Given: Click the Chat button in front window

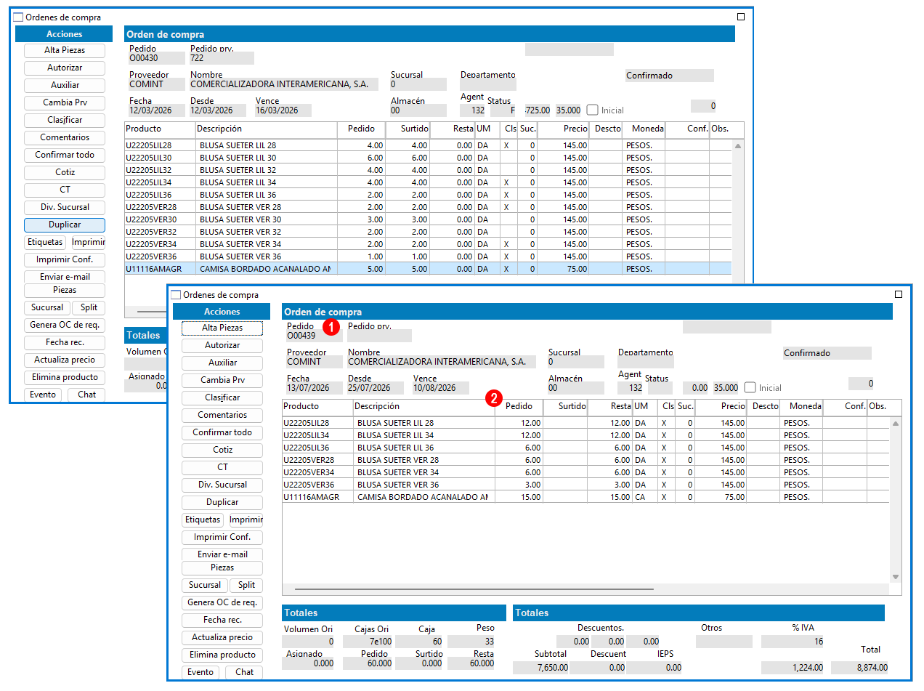Looking at the screenshot, I should coord(244,672).
